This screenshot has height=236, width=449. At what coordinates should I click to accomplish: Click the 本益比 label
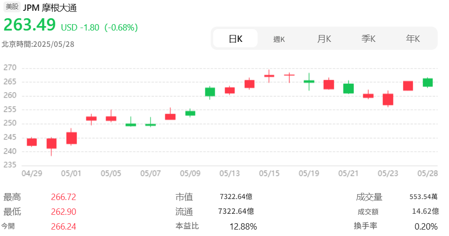point(187,226)
